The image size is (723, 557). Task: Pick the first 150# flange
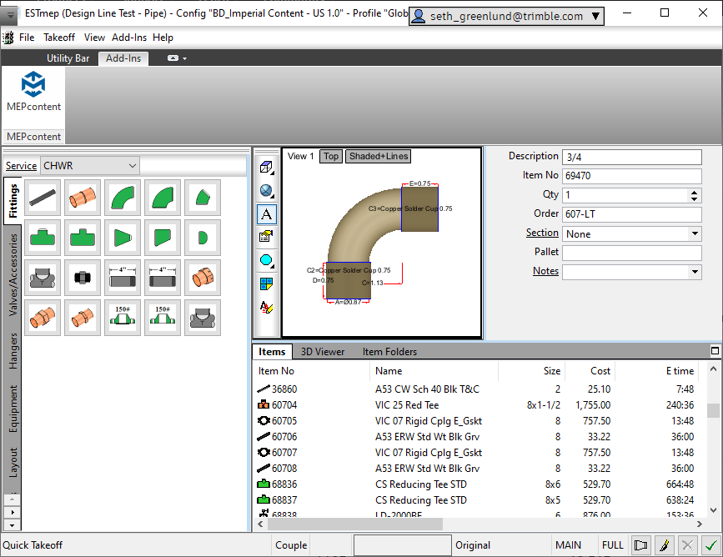[x=123, y=318]
